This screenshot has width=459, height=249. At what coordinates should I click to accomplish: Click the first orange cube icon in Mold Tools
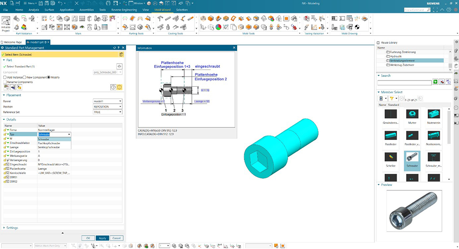[x=211, y=19]
